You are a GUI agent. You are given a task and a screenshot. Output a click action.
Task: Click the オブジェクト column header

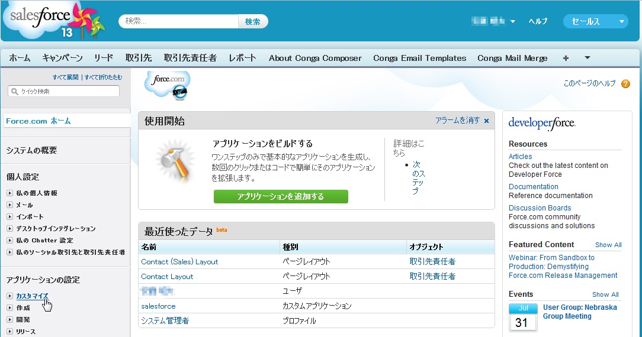pyautogui.click(x=426, y=247)
